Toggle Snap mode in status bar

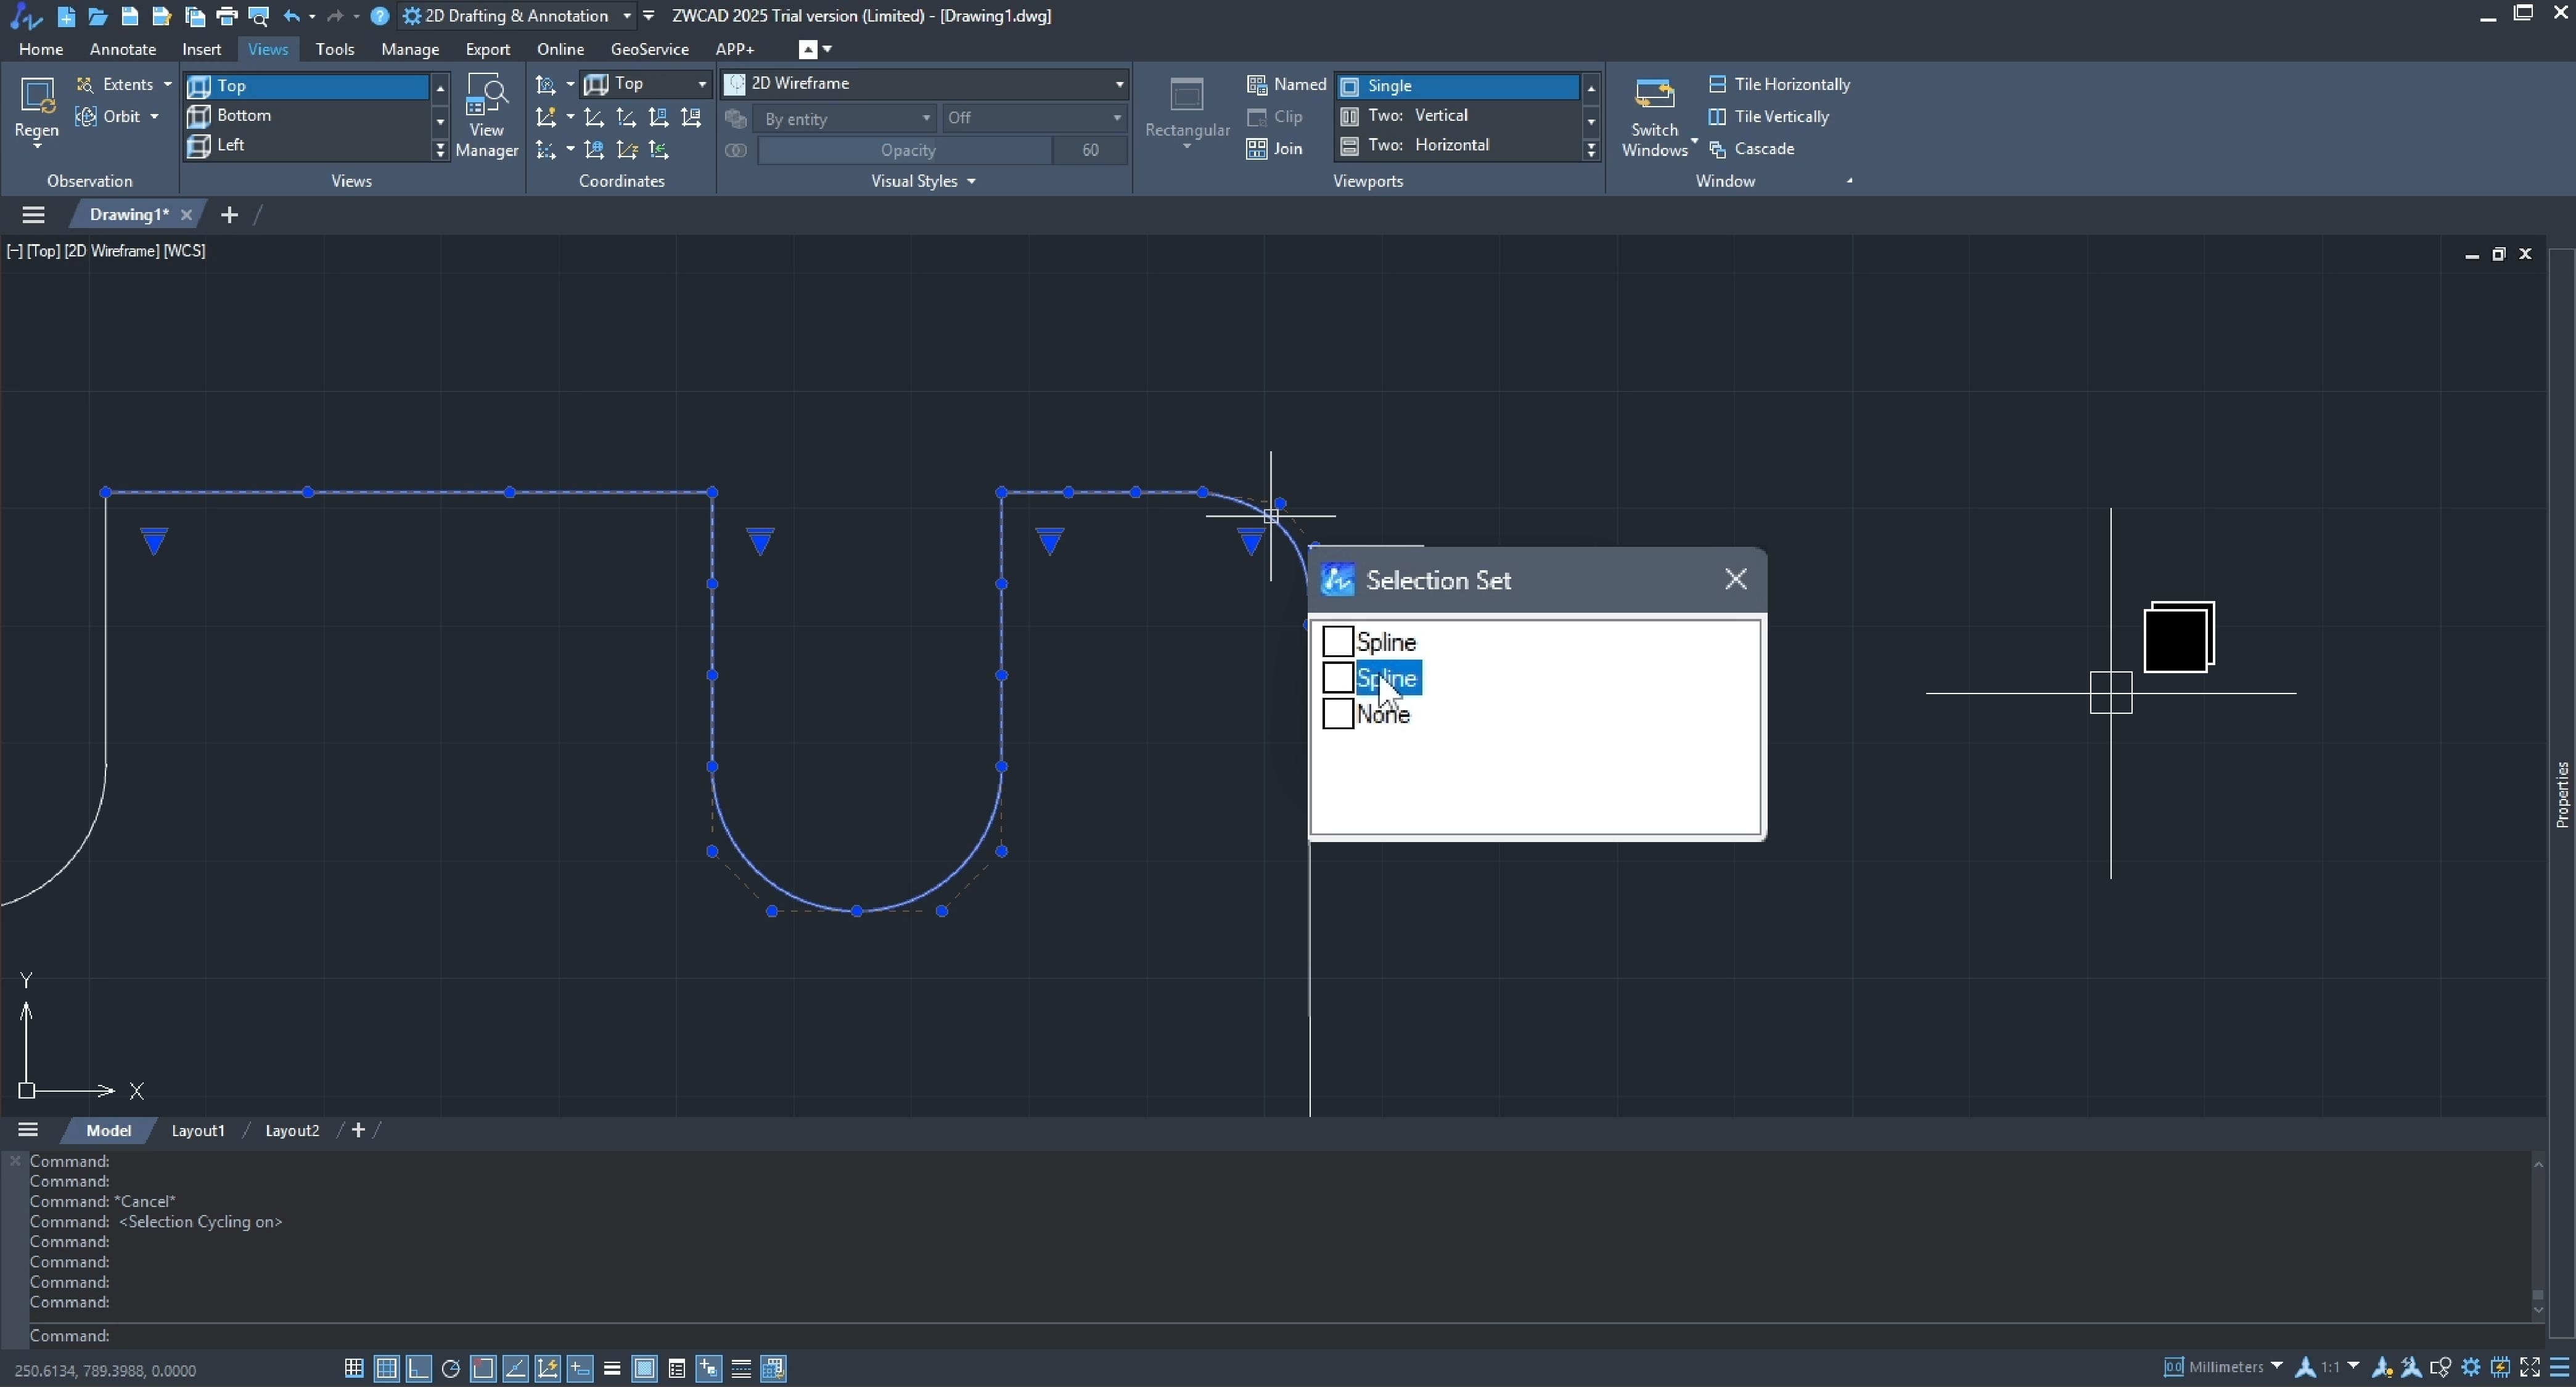click(354, 1368)
